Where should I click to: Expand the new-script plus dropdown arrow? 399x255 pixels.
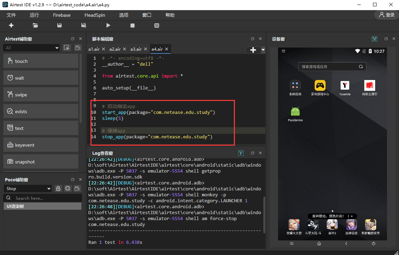click(263, 50)
